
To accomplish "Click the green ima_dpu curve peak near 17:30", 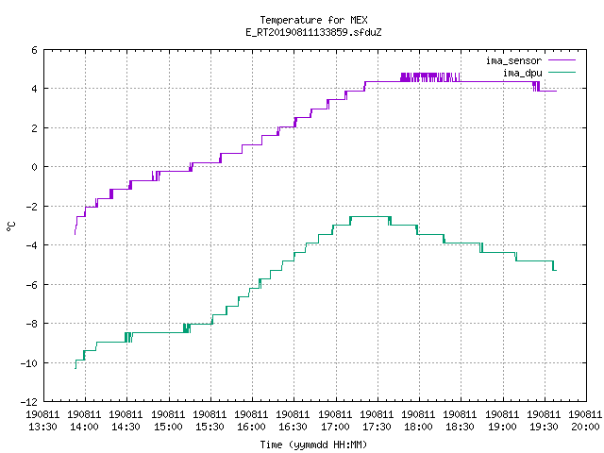I will click(x=370, y=217).
